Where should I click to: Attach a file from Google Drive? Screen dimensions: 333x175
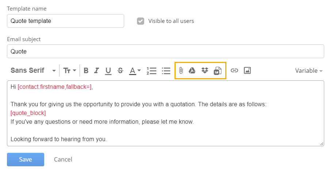click(x=192, y=71)
